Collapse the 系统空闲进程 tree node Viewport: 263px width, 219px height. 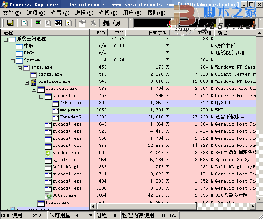[x=5, y=40]
